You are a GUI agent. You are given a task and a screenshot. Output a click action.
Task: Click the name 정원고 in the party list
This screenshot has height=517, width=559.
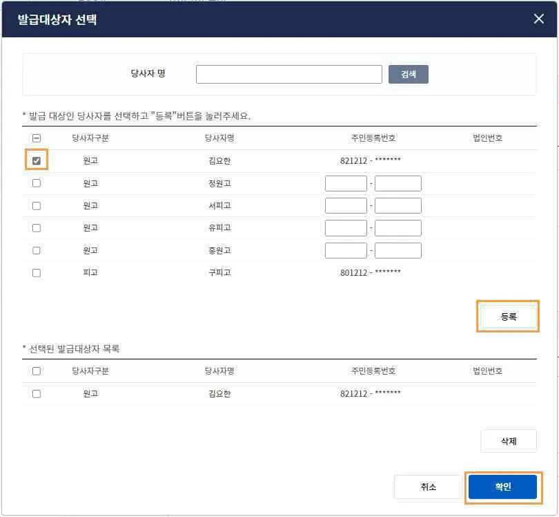pyautogui.click(x=219, y=183)
